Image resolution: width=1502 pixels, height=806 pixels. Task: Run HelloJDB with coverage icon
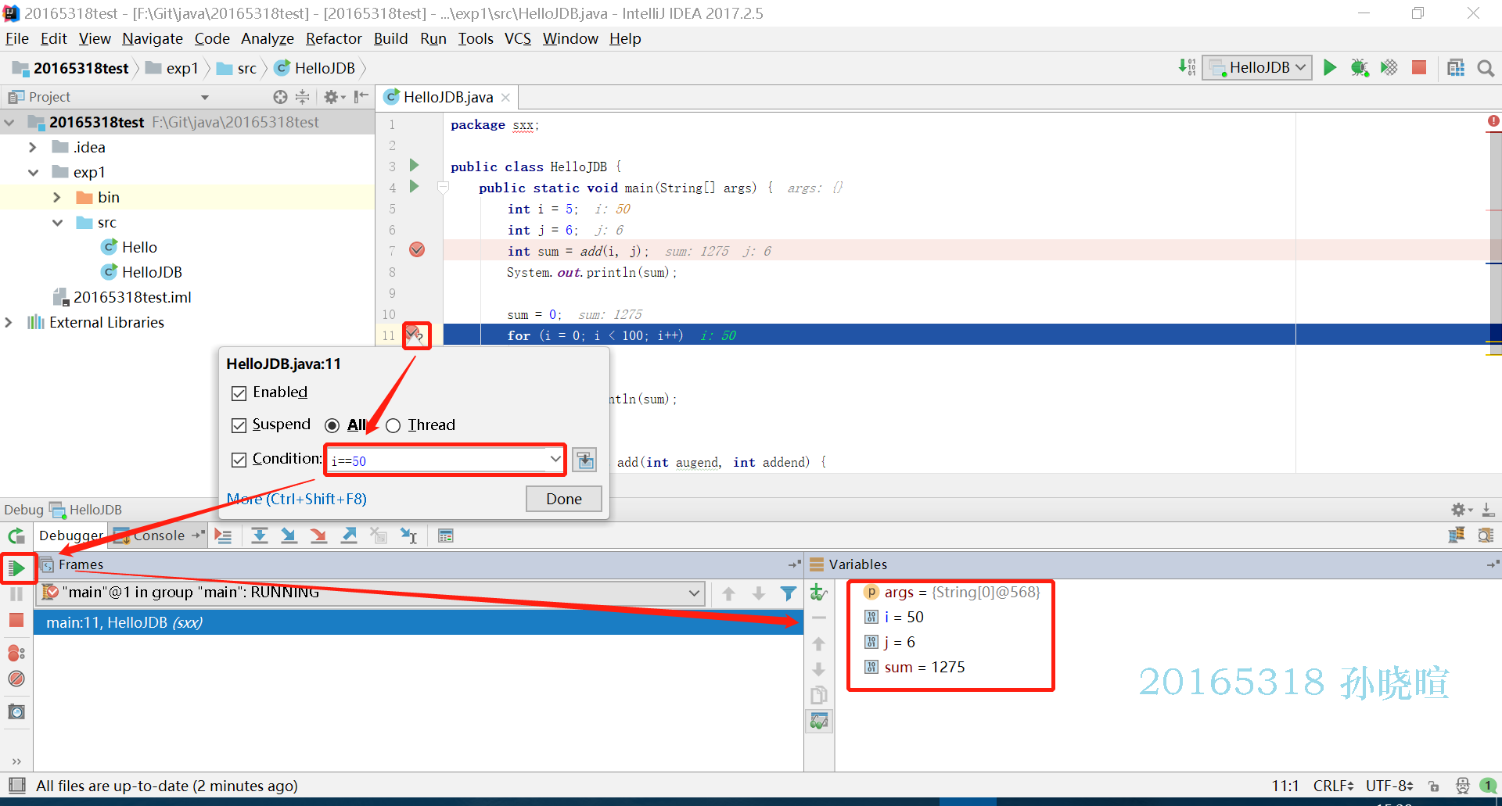(x=1389, y=67)
